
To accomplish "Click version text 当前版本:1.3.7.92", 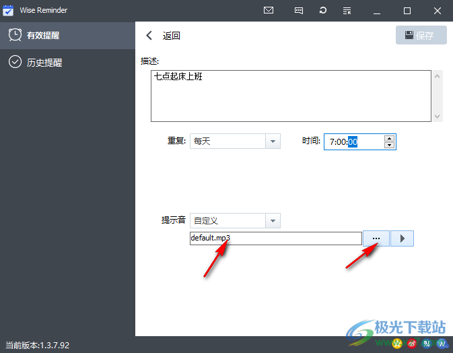I will (x=38, y=345).
